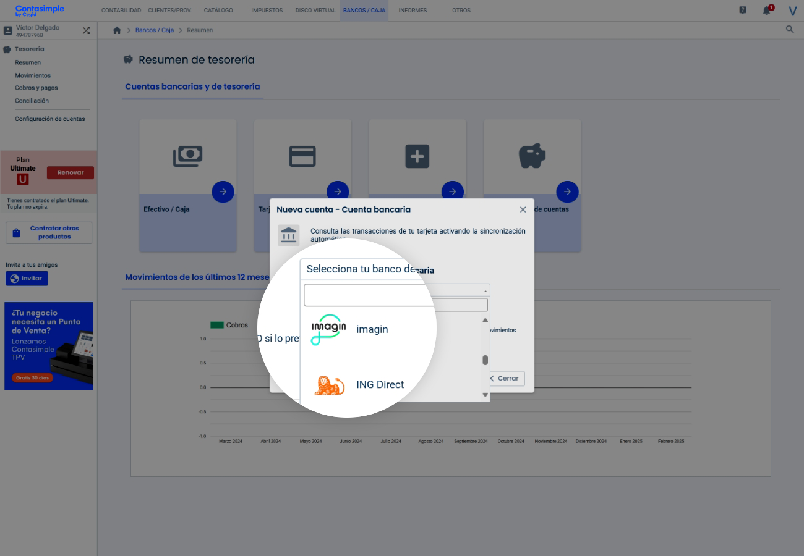Click the Resumen breadcrumb text

(x=200, y=30)
